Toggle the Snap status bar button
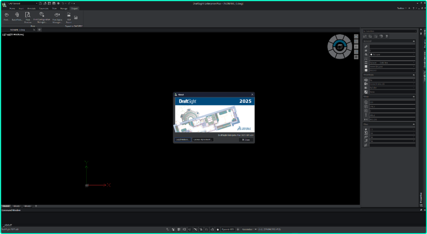The image size is (427, 234). (x=173, y=229)
